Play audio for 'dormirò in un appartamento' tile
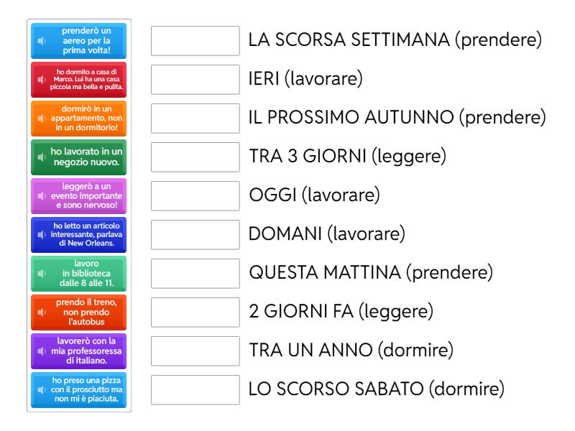Screen dimensions: 575x431 point(41,119)
